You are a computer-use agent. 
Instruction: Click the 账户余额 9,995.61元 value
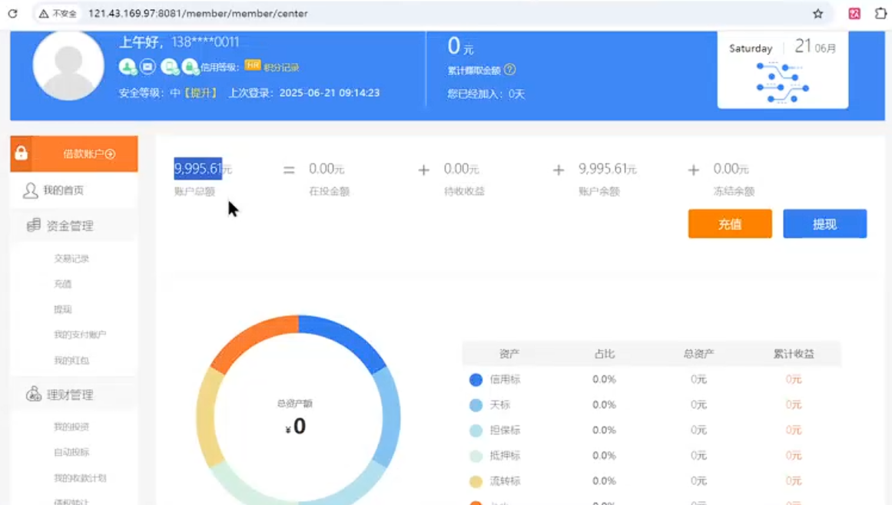pos(608,170)
